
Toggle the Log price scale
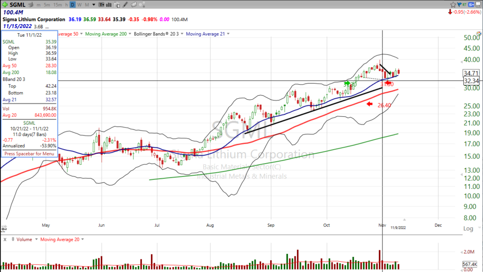[467, 228]
